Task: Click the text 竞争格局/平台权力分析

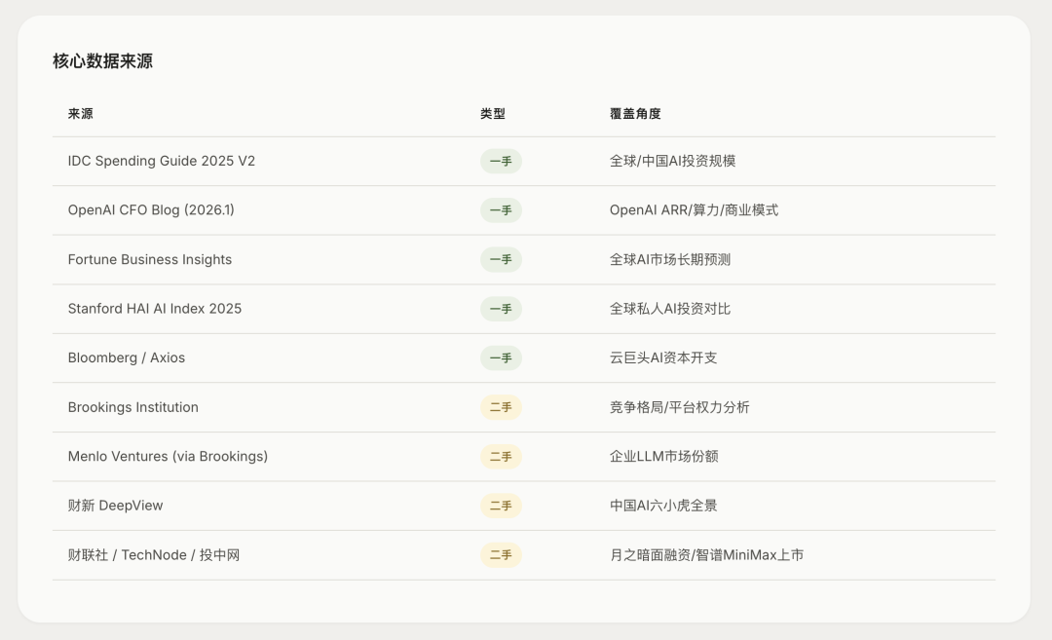Action: tap(679, 407)
